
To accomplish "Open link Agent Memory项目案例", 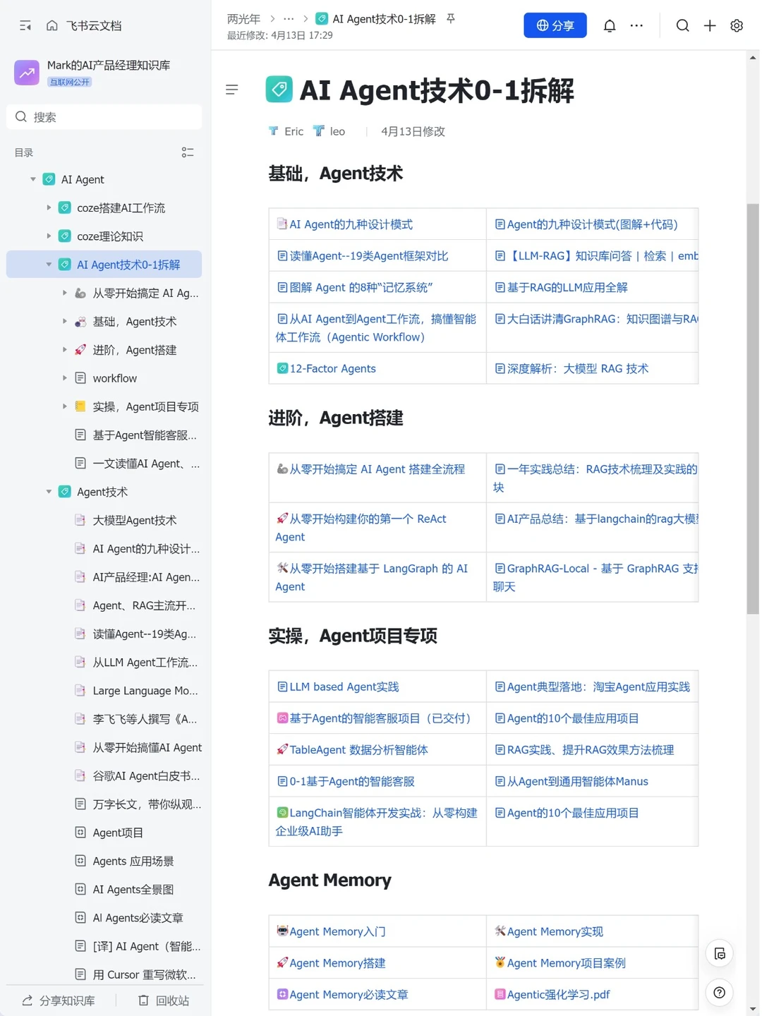I will point(560,963).
